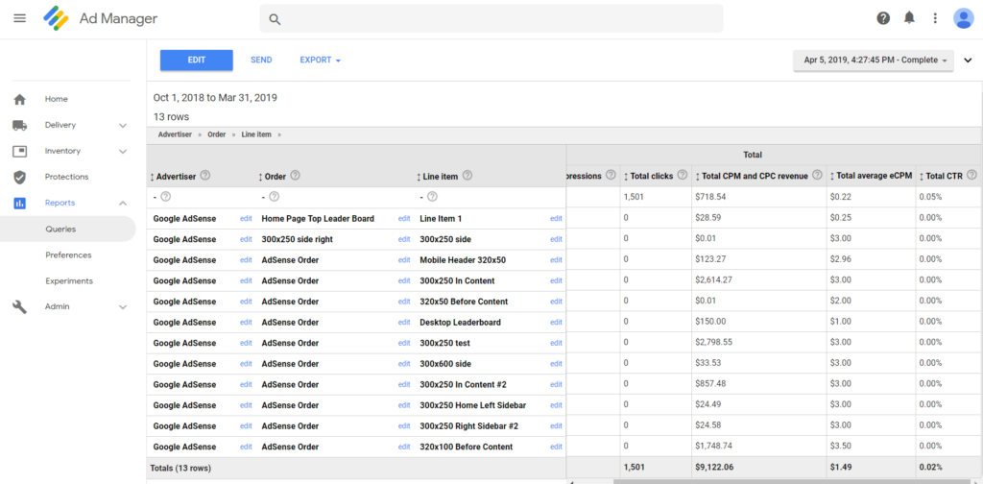Viewport: 983px width, 484px height.
Task: Click the Inventory icon in sidebar
Action: click(x=20, y=151)
